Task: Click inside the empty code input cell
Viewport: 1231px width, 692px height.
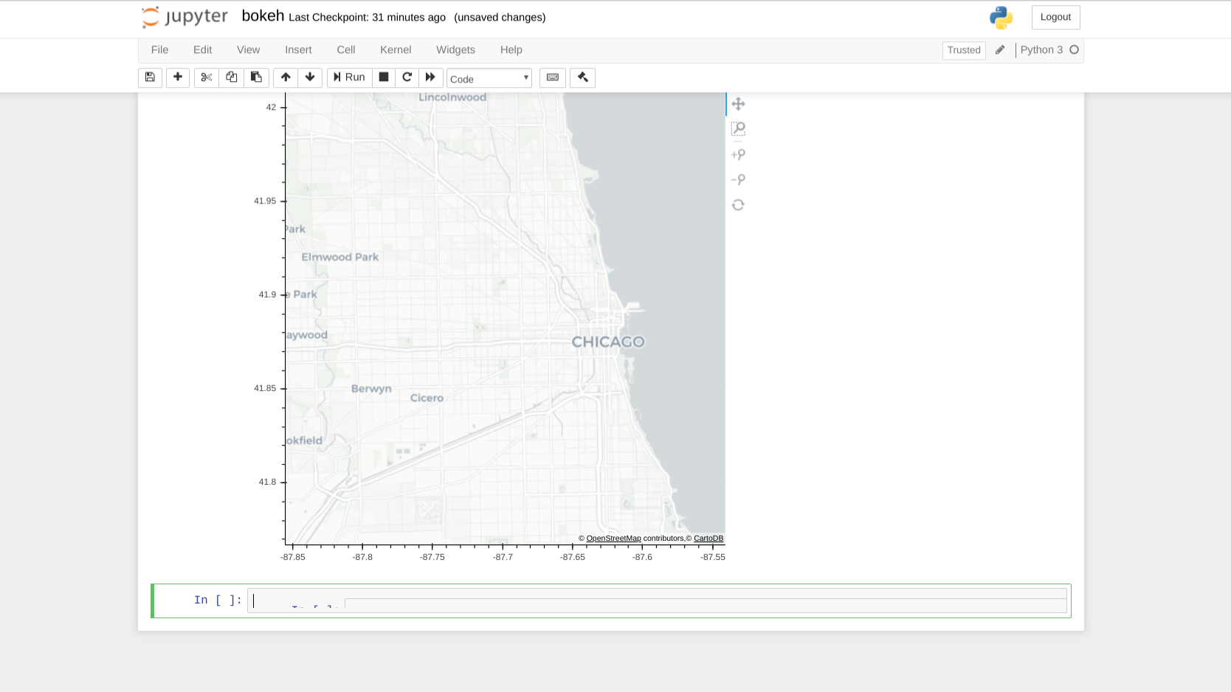Action: pos(517,600)
